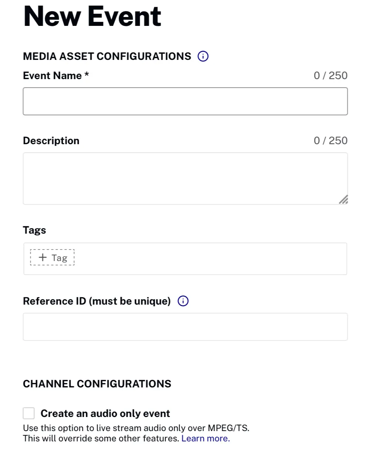Screen dimensions: 385x451
Task: Click the Event Name 0 / 250 character counter
Action: (x=330, y=75)
